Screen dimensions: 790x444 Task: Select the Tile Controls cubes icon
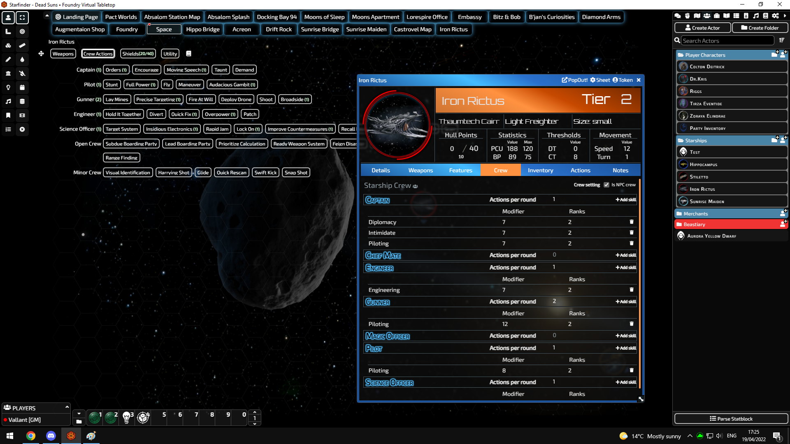8,46
